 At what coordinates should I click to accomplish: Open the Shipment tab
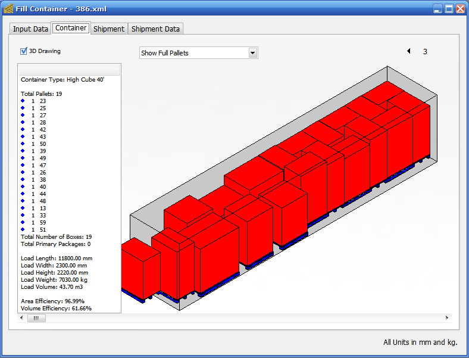click(109, 29)
